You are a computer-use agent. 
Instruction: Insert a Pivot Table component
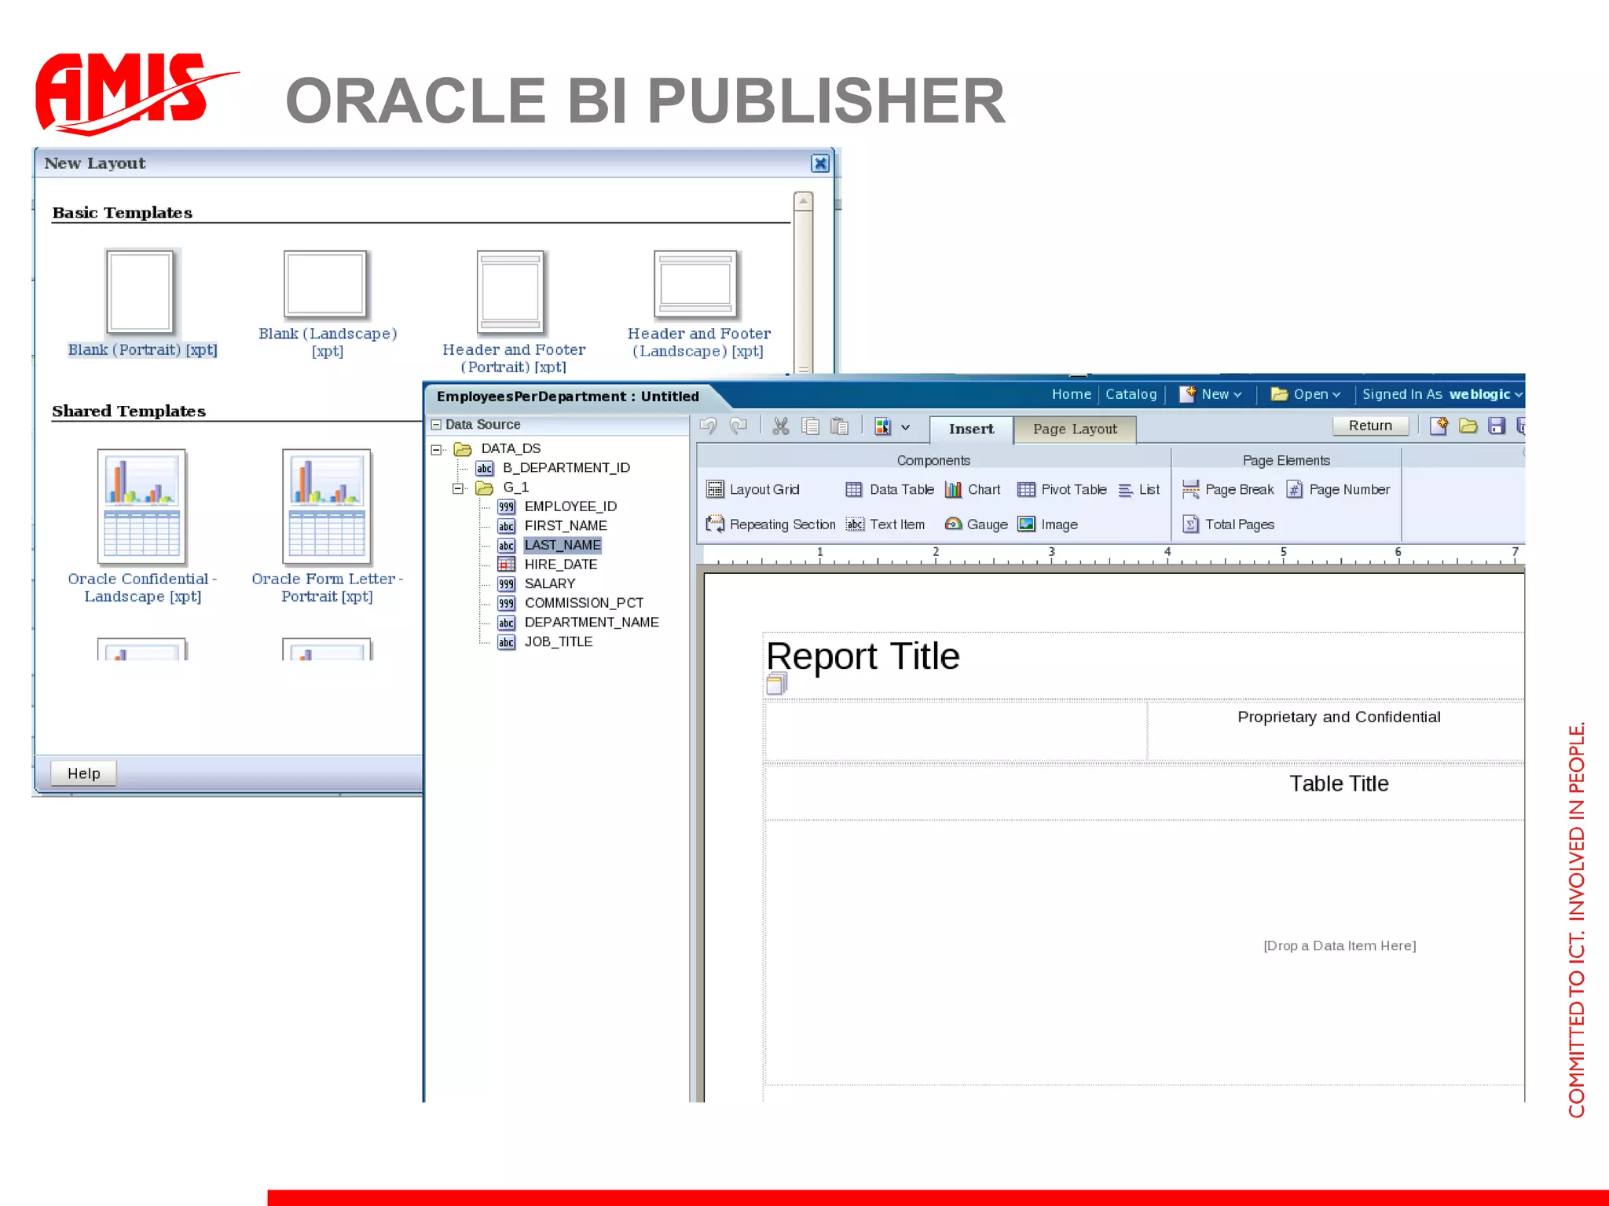click(1061, 489)
